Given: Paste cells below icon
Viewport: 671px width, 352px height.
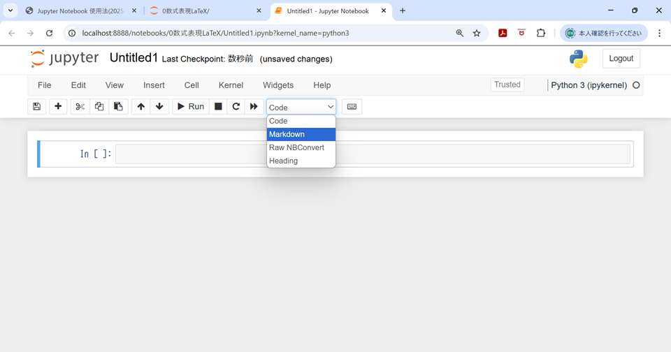Looking at the screenshot, I should (x=119, y=106).
